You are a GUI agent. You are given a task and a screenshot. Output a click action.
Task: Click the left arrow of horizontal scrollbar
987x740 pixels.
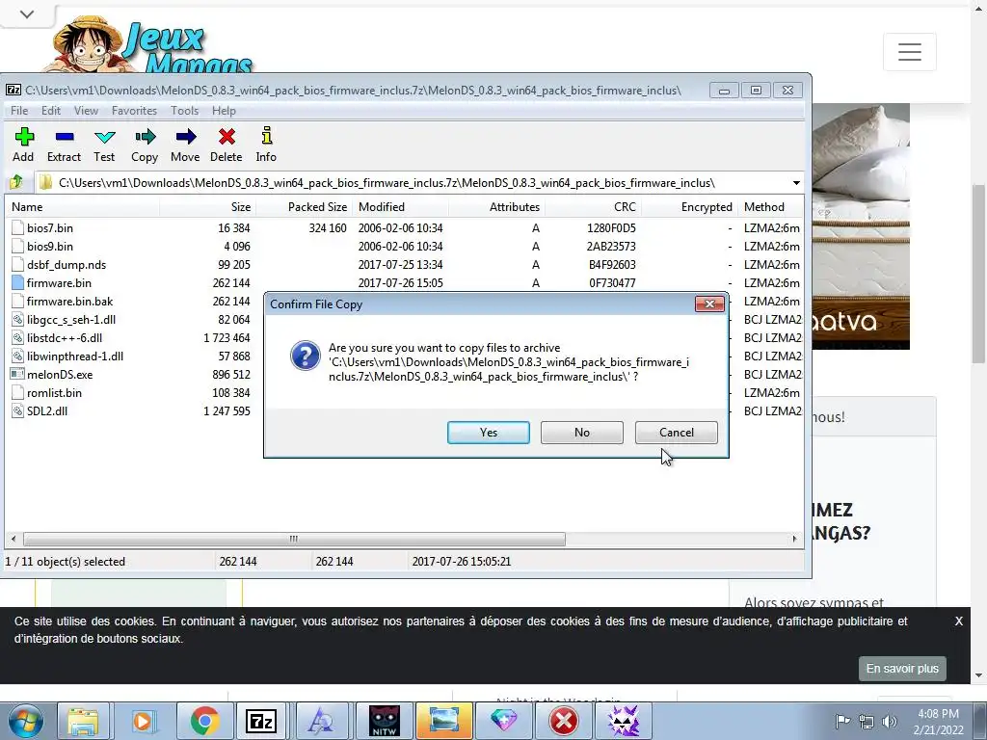[13, 539]
